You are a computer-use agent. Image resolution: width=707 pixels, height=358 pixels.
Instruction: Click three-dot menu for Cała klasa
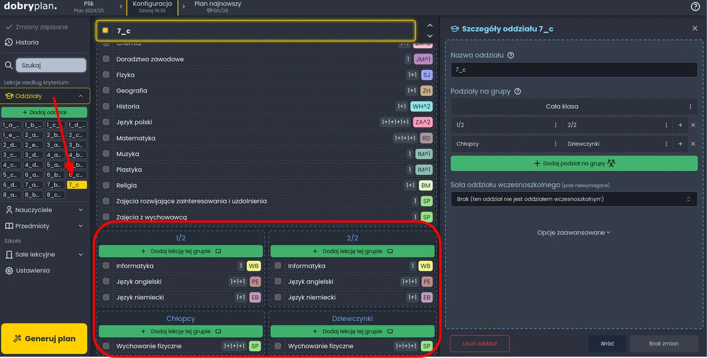click(x=690, y=107)
